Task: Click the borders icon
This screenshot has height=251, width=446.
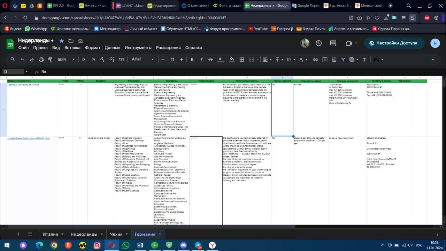Action: pos(241,60)
